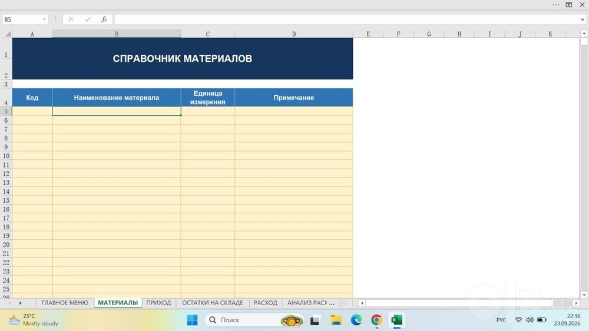Screen dimensions: 589x331
Task: Switch to ОСТАТКИ НА СКЛАДЕ sheet tab
Action: pyautogui.click(x=213, y=303)
